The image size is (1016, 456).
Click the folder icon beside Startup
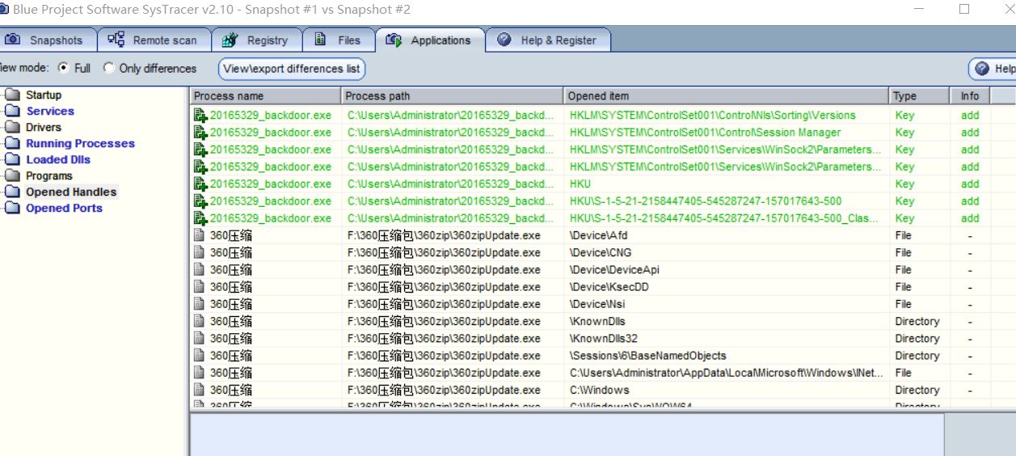pyautogui.click(x=11, y=95)
